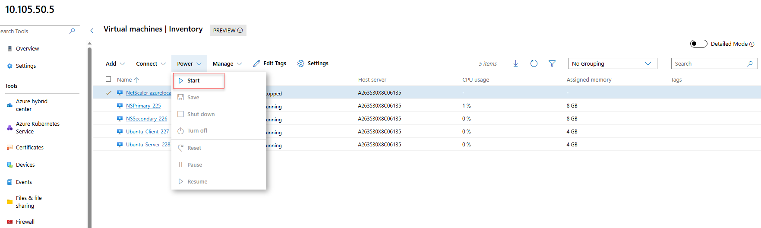Open inventory Settings gear in toolbar

click(x=313, y=63)
